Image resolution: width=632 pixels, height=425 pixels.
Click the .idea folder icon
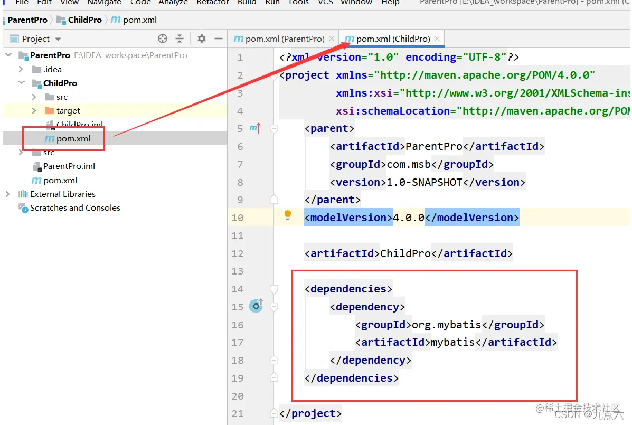click(x=36, y=69)
